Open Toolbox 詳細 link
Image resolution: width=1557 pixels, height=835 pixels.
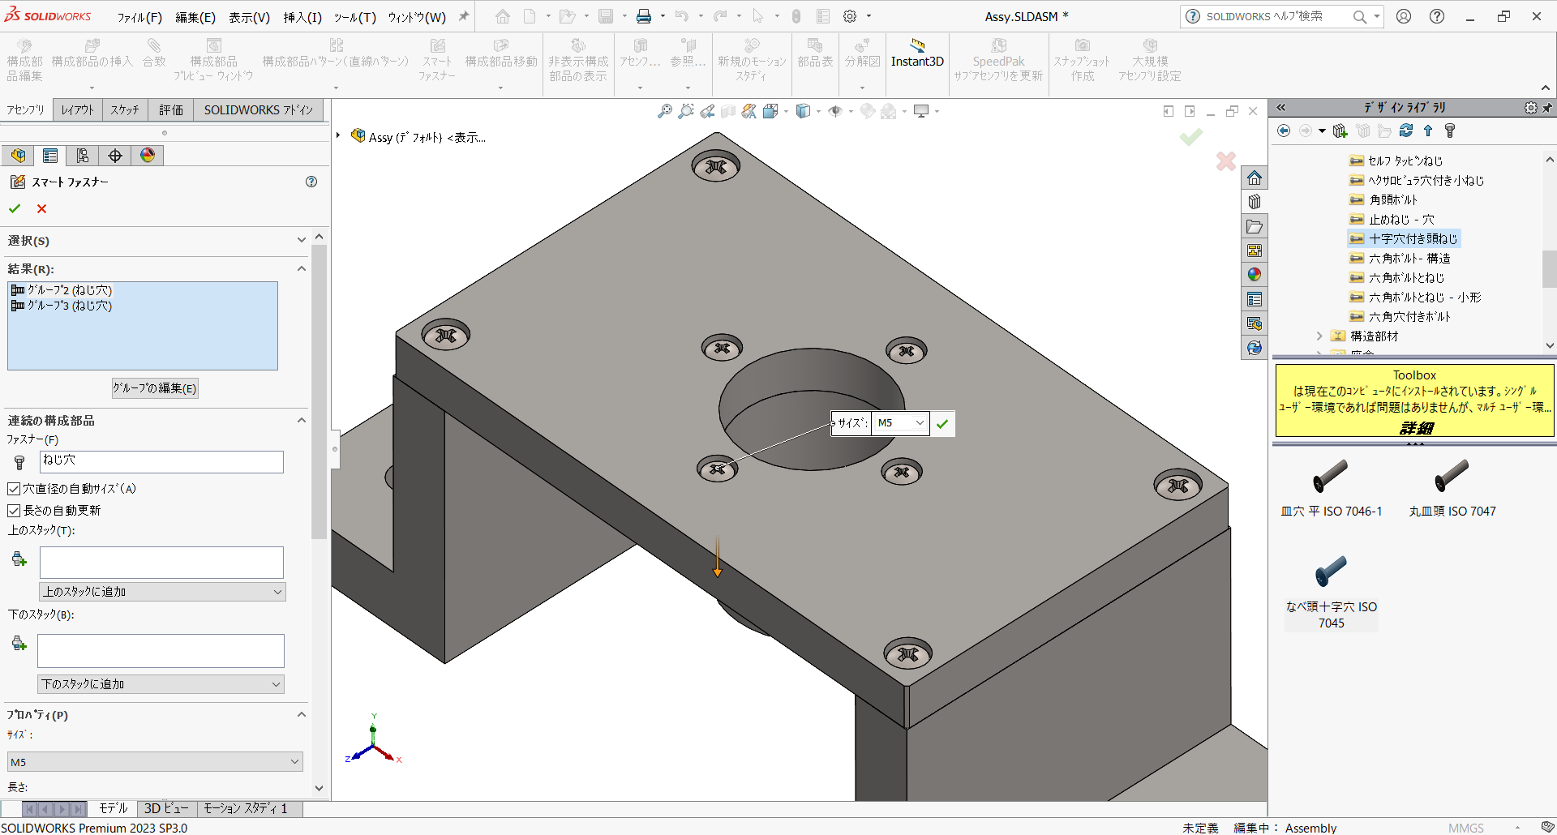click(1416, 427)
